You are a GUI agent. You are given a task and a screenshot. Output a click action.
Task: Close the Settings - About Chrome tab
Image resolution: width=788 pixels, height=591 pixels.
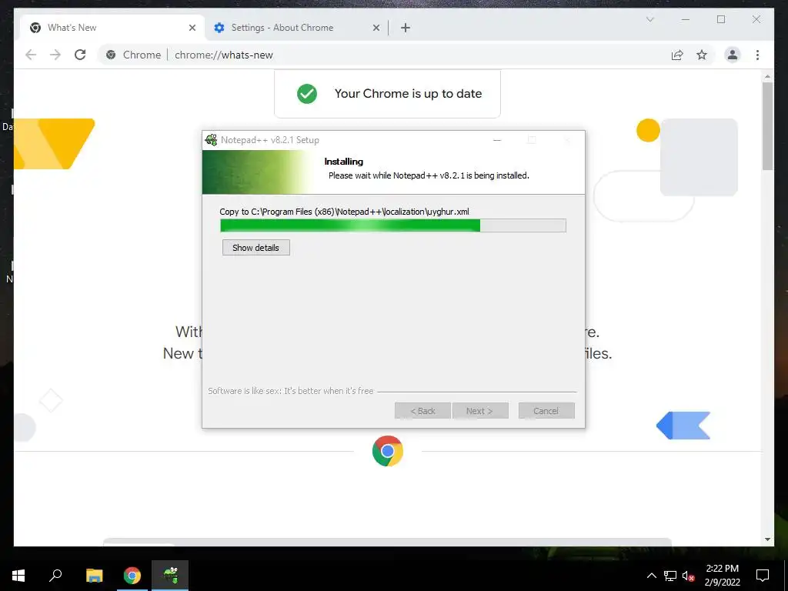(x=376, y=28)
